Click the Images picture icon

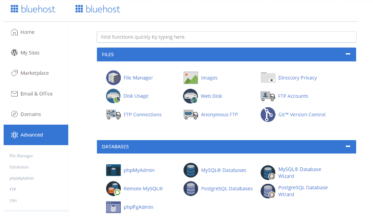coord(191,78)
